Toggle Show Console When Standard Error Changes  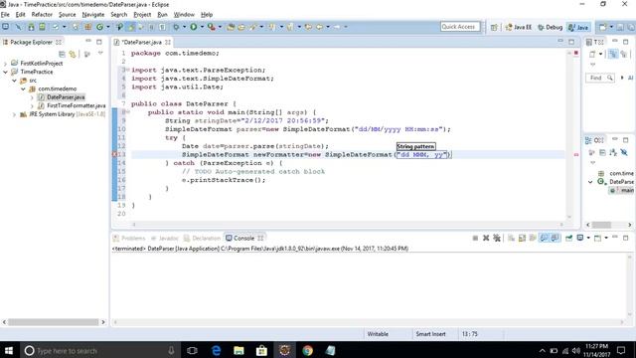coord(555,238)
